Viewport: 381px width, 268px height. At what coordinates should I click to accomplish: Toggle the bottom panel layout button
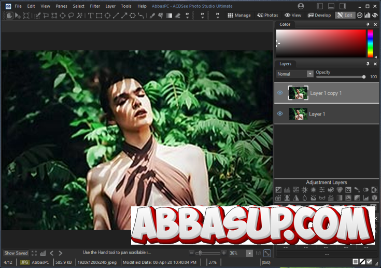tap(331, 6)
